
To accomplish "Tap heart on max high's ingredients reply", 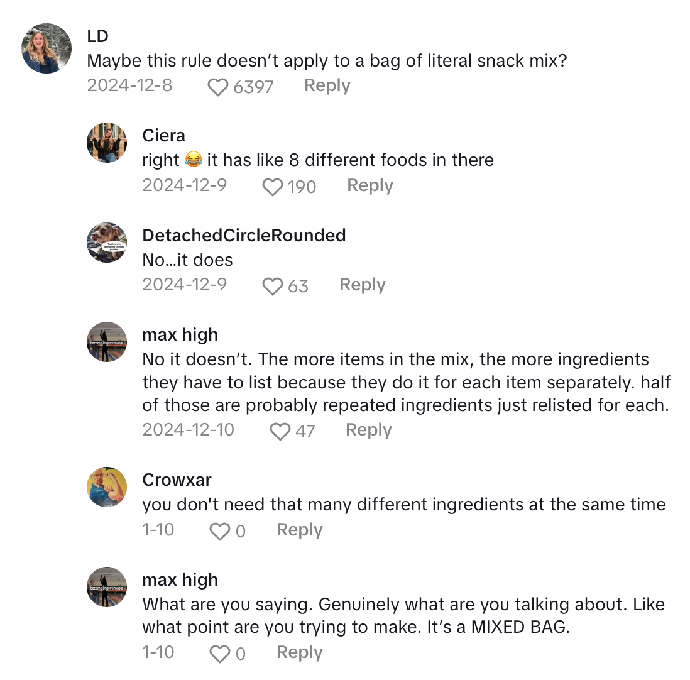I will point(279,431).
